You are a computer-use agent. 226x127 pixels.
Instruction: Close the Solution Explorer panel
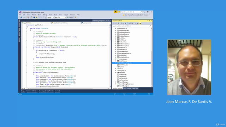[151, 21]
